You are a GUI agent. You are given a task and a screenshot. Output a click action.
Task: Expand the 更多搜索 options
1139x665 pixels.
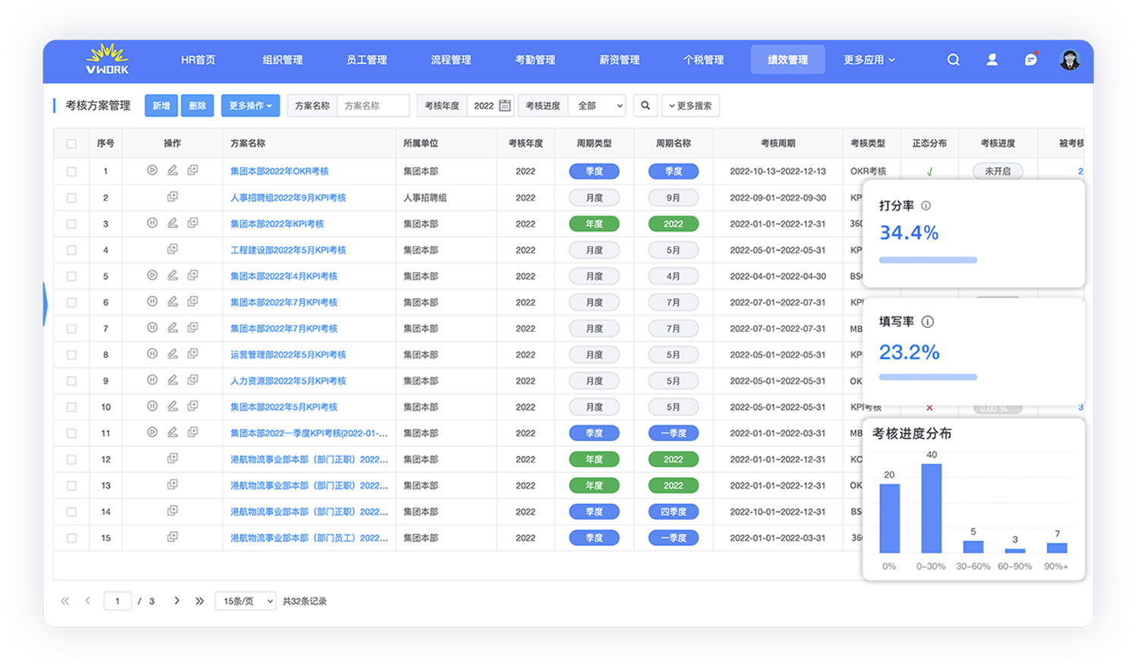(690, 106)
